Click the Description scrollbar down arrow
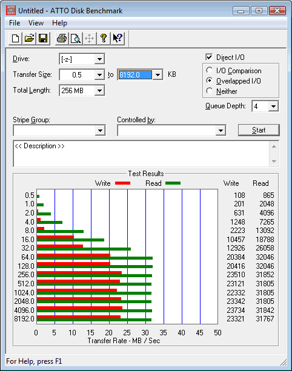This screenshot has height=371, width=292. click(274, 162)
